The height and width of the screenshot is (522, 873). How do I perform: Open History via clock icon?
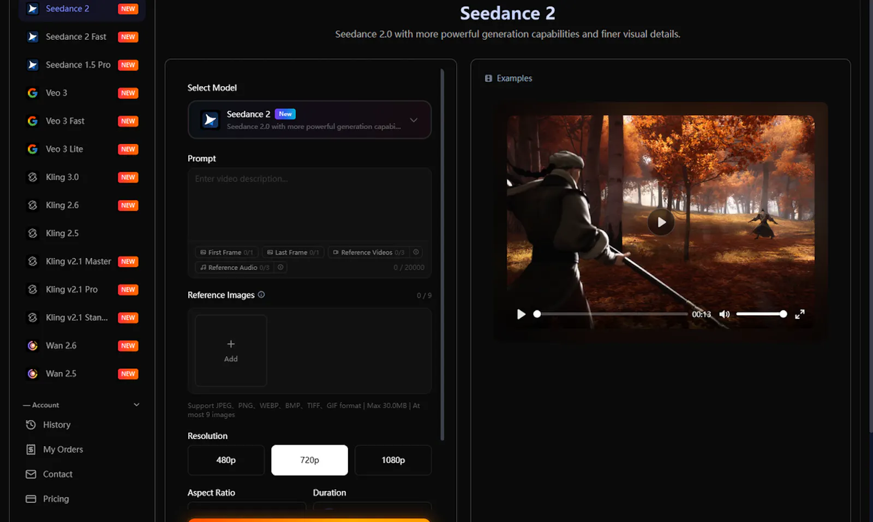tap(31, 425)
